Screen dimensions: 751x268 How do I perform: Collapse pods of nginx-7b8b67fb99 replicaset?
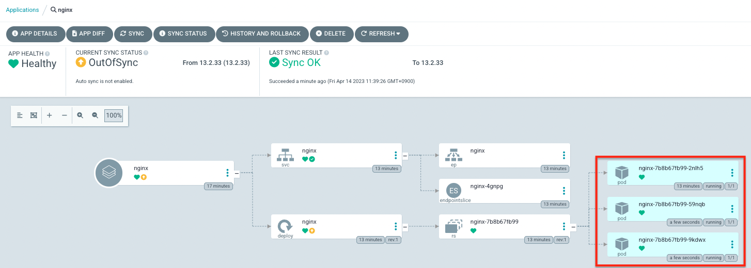coord(573,226)
